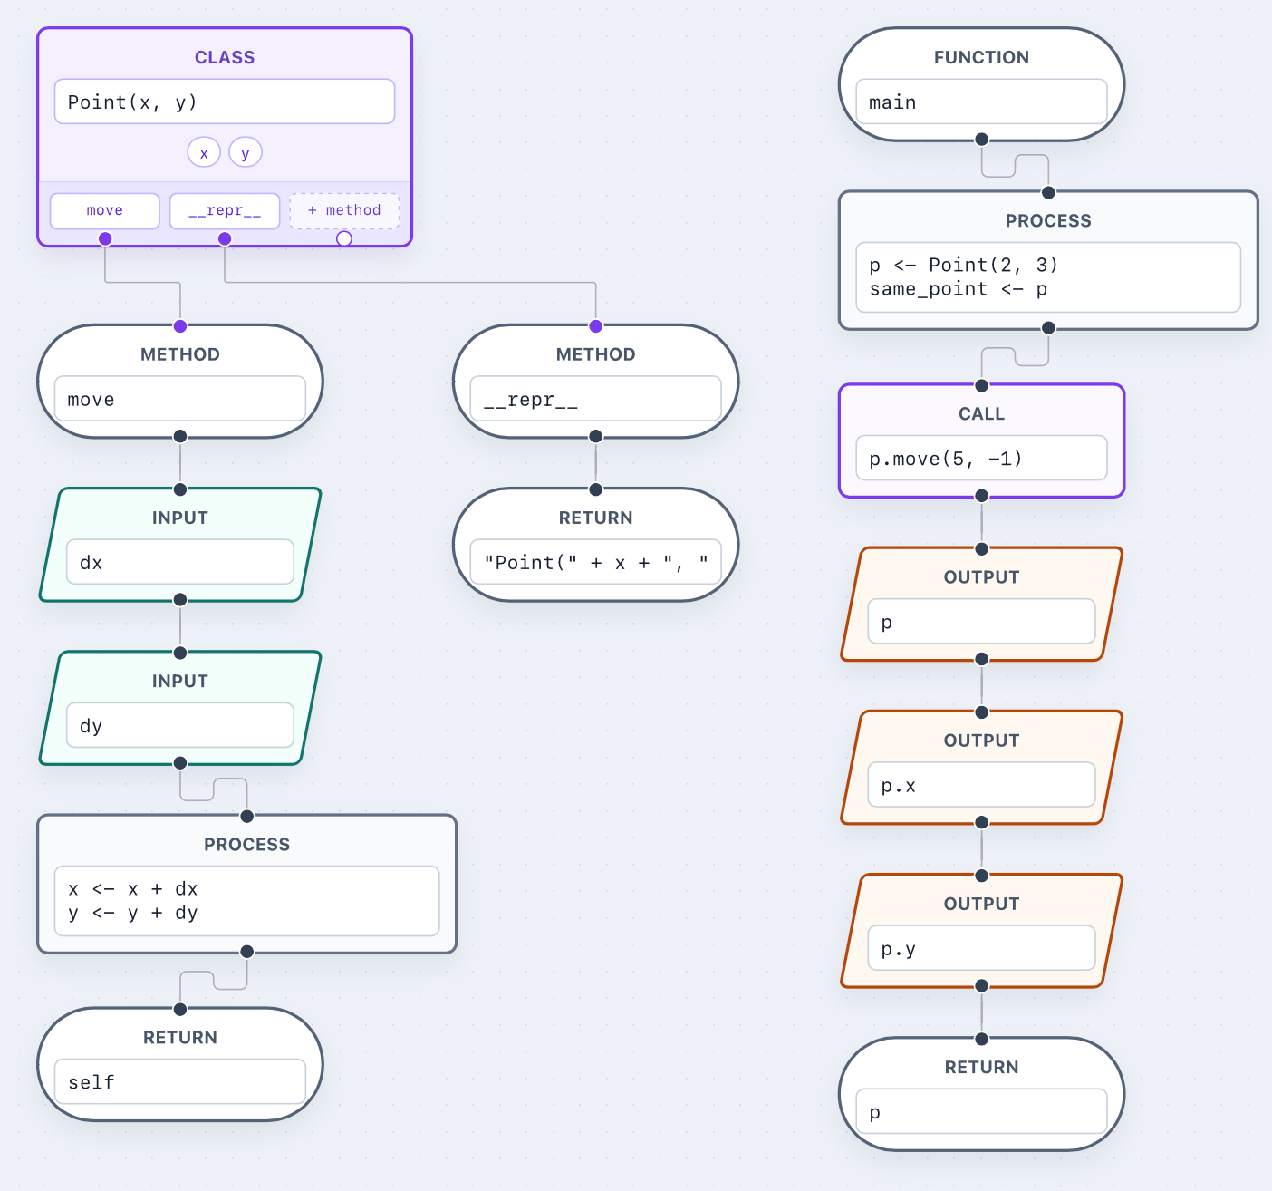Edit the output field containing p.x
The image size is (1272, 1191).
pyautogui.click(x=982, y=785)
